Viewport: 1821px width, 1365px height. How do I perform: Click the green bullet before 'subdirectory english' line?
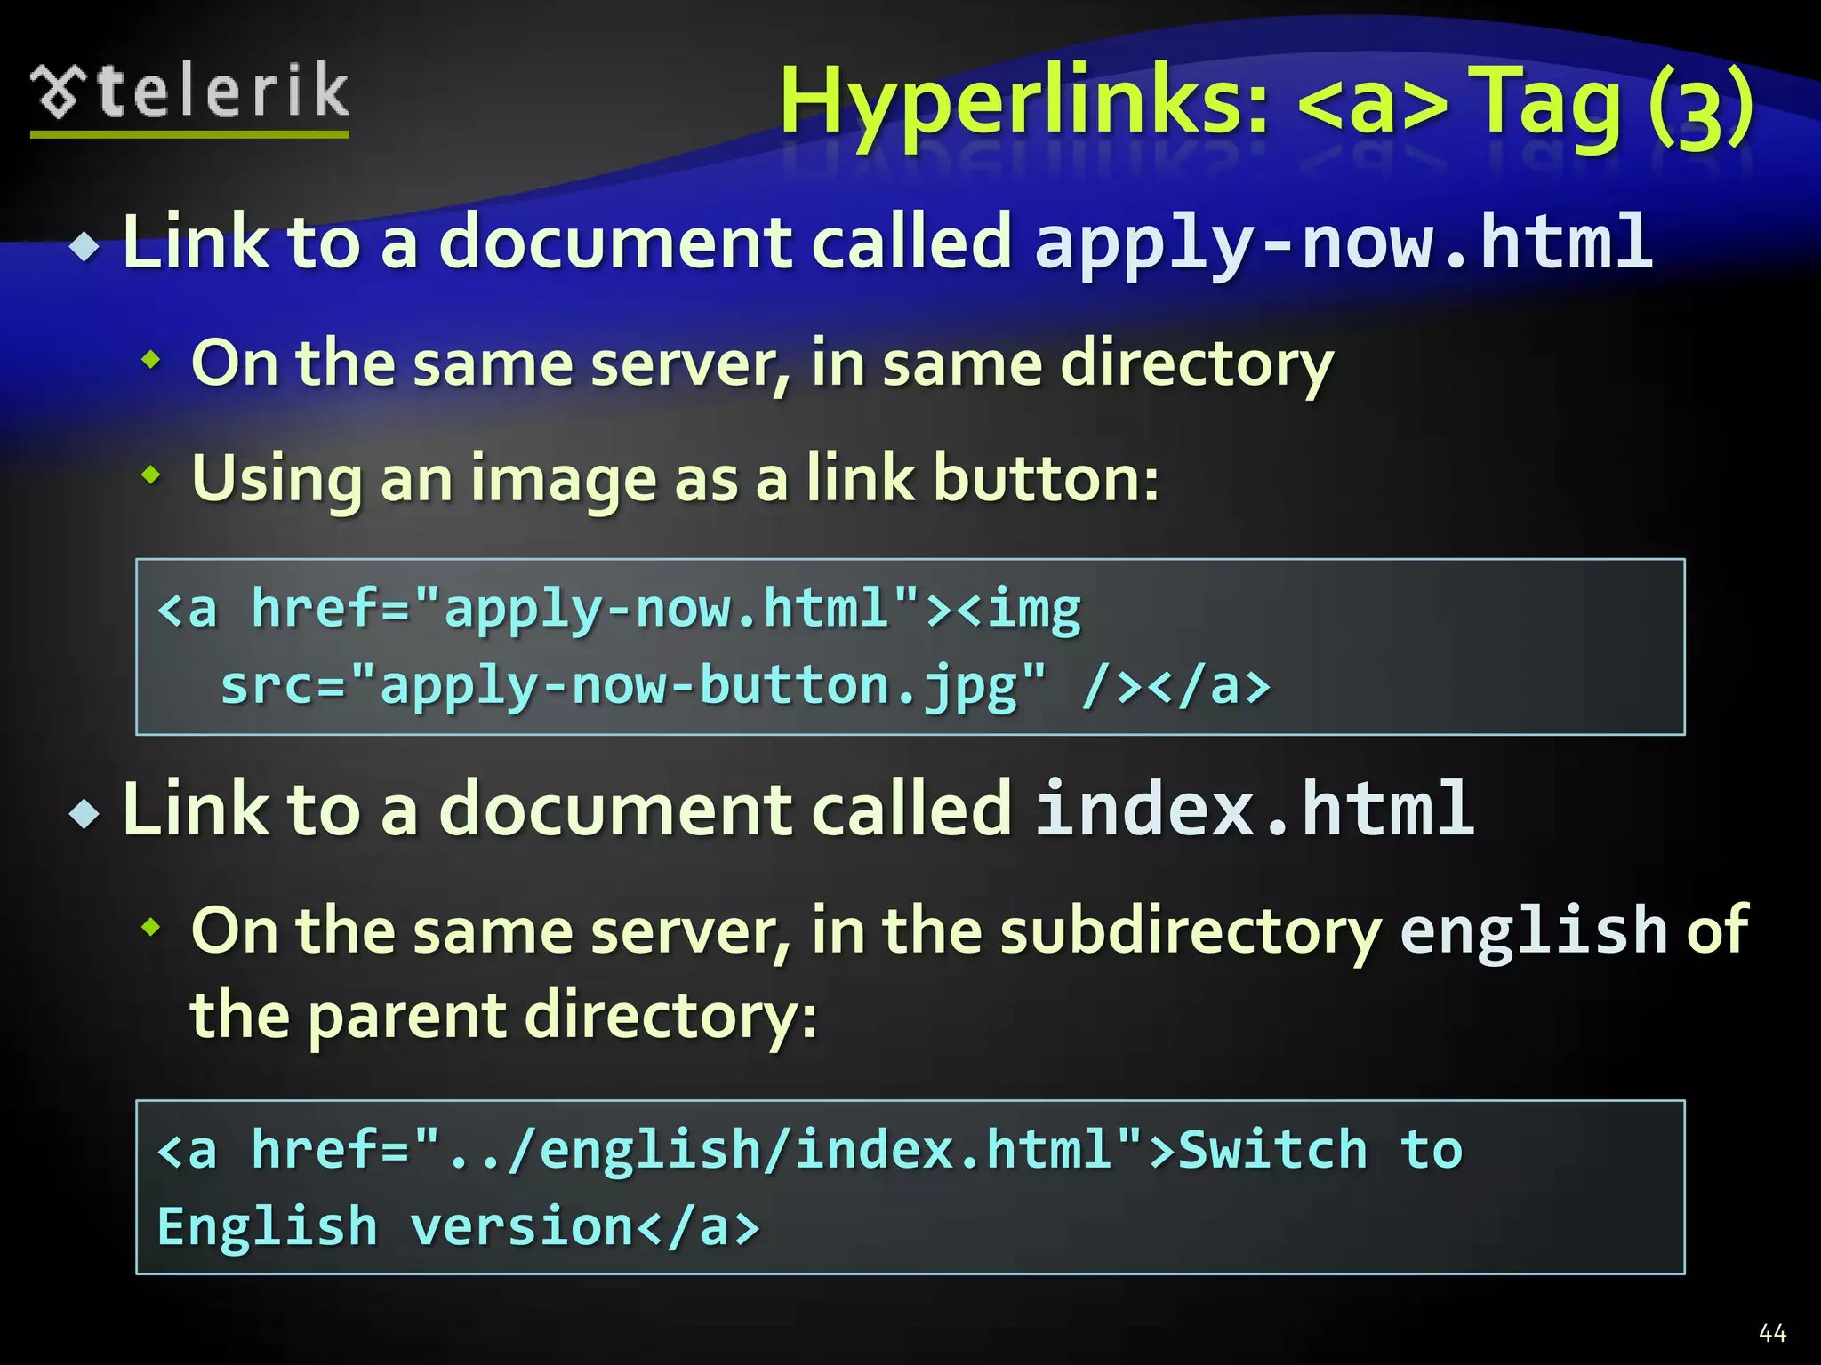pos(152,928)
